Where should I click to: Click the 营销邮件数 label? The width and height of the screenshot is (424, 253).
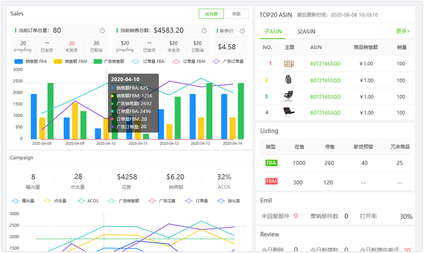[324, 216]
